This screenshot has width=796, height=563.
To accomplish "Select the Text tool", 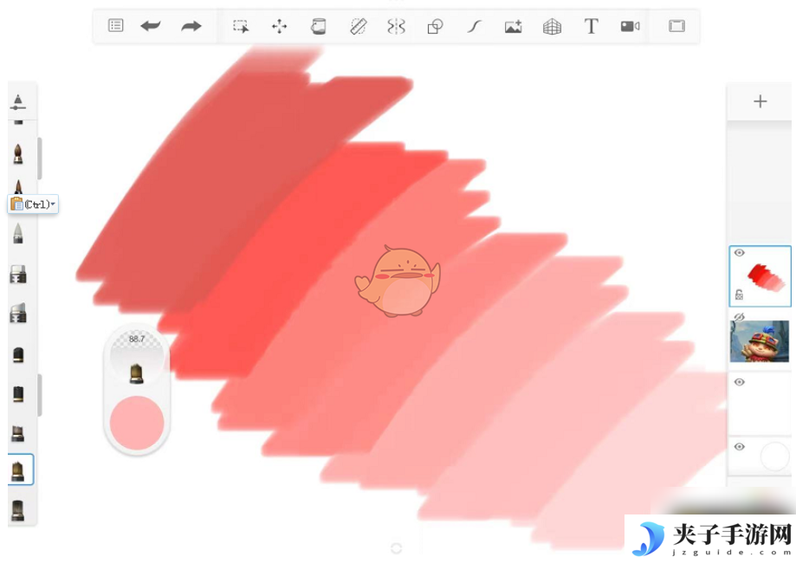I will click(591, 26).
